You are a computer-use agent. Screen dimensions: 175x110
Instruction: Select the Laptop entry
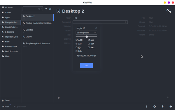tap(37, 38)
